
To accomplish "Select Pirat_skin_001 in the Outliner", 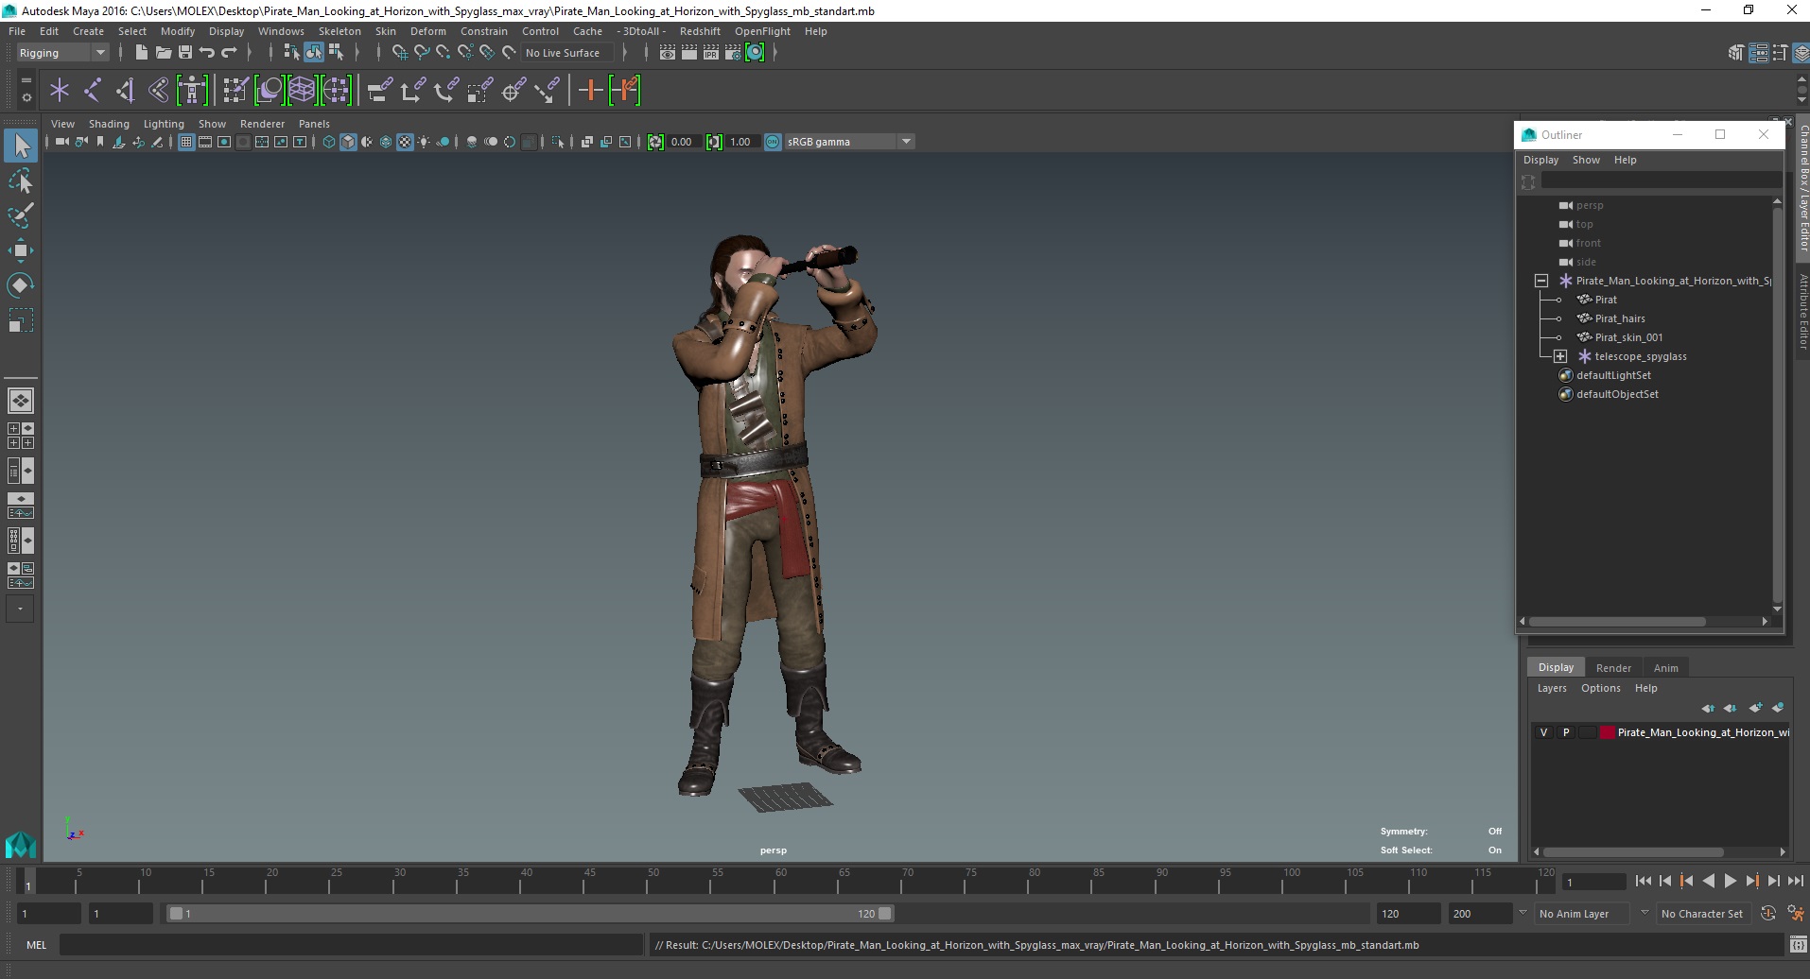I will [1627, 337].
